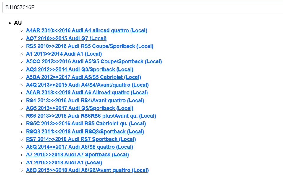Select RS5 2010>>2016 Audi RS5 Coupe/Sportback

(x=90, y=46)
